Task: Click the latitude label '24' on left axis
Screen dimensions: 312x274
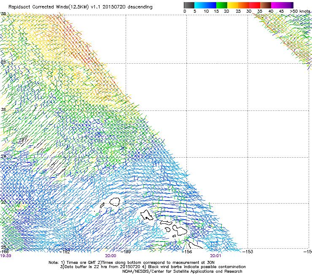Action: (3, 156)
